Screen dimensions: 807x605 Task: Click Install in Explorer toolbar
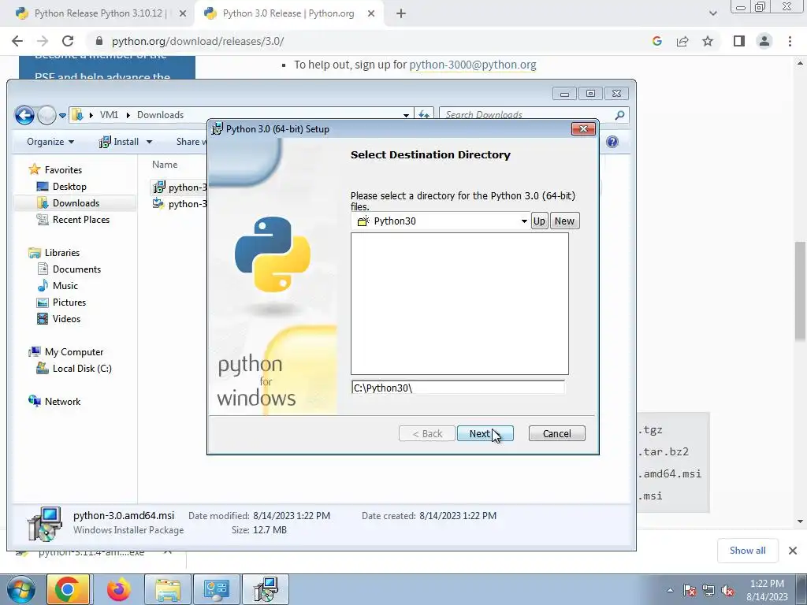[120, 142]
